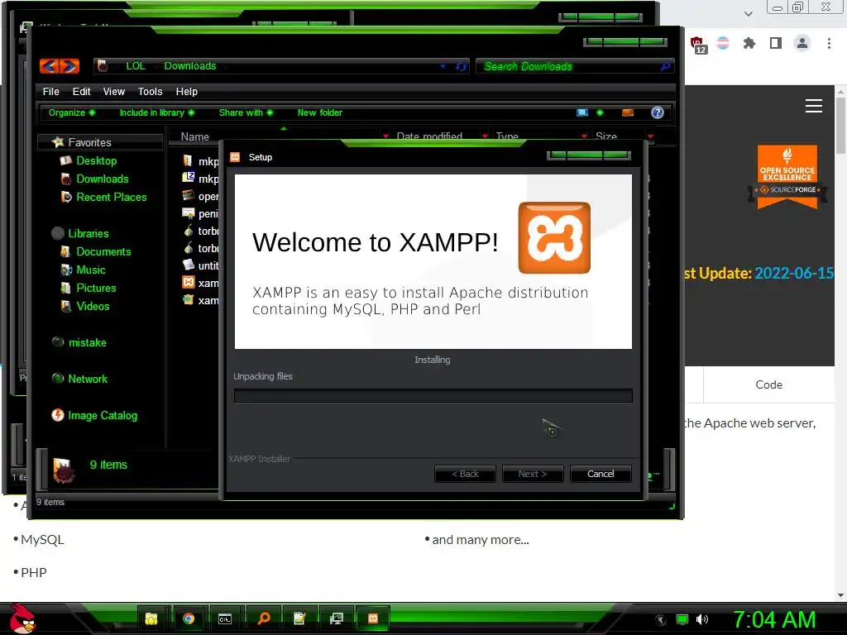Image resolution: width=847 pixels, height=635 pixels.
Task: Open the Type column filter dropdown
Action: point(584,136)
